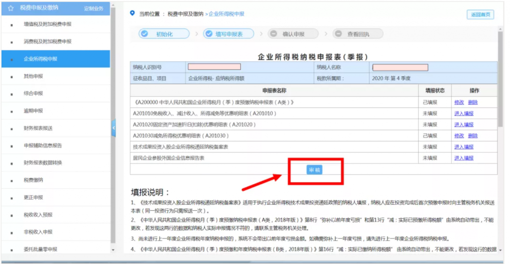Open the 更正申报 sidebar item
Viewport: 510px width, 264px height.
(33, 197)
